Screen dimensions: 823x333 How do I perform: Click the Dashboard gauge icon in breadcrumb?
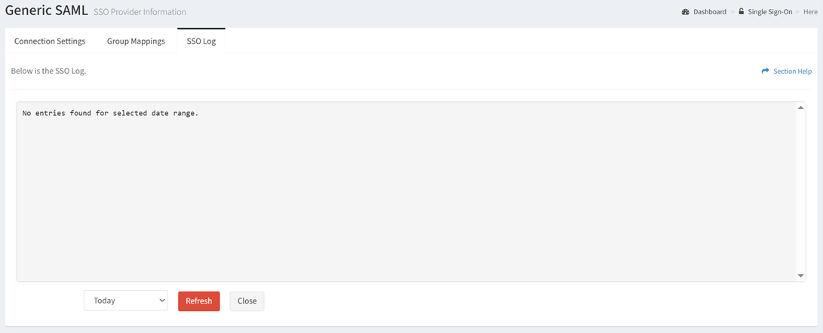click(685, 11)
